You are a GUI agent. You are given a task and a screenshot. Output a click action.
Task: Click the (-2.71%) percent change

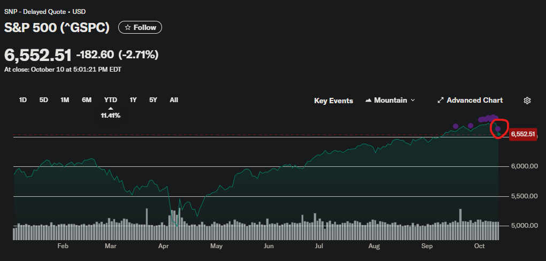coord(139,55)
